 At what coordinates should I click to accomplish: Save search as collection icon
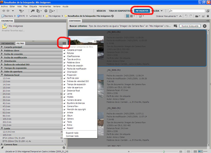tap(175, 26)
